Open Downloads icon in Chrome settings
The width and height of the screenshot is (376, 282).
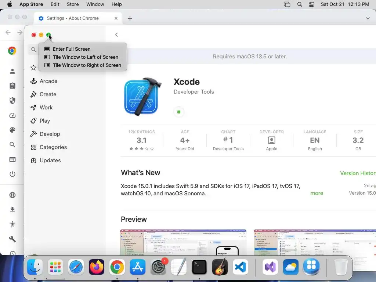coord(12,210)
